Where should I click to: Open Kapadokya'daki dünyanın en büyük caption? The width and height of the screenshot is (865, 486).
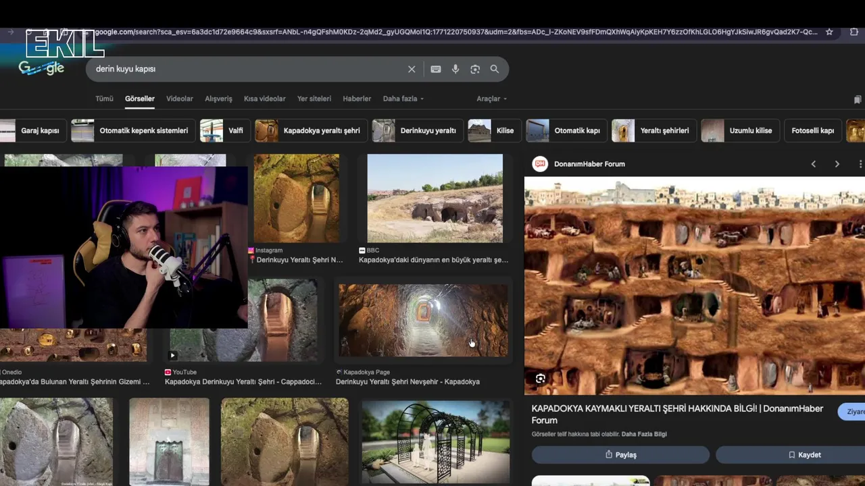[x=433, y=260]
